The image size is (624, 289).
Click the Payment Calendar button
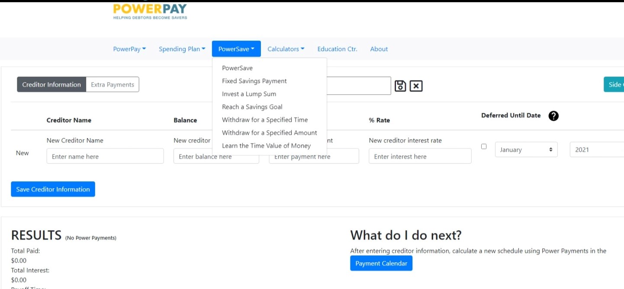[x=381, y=263]
